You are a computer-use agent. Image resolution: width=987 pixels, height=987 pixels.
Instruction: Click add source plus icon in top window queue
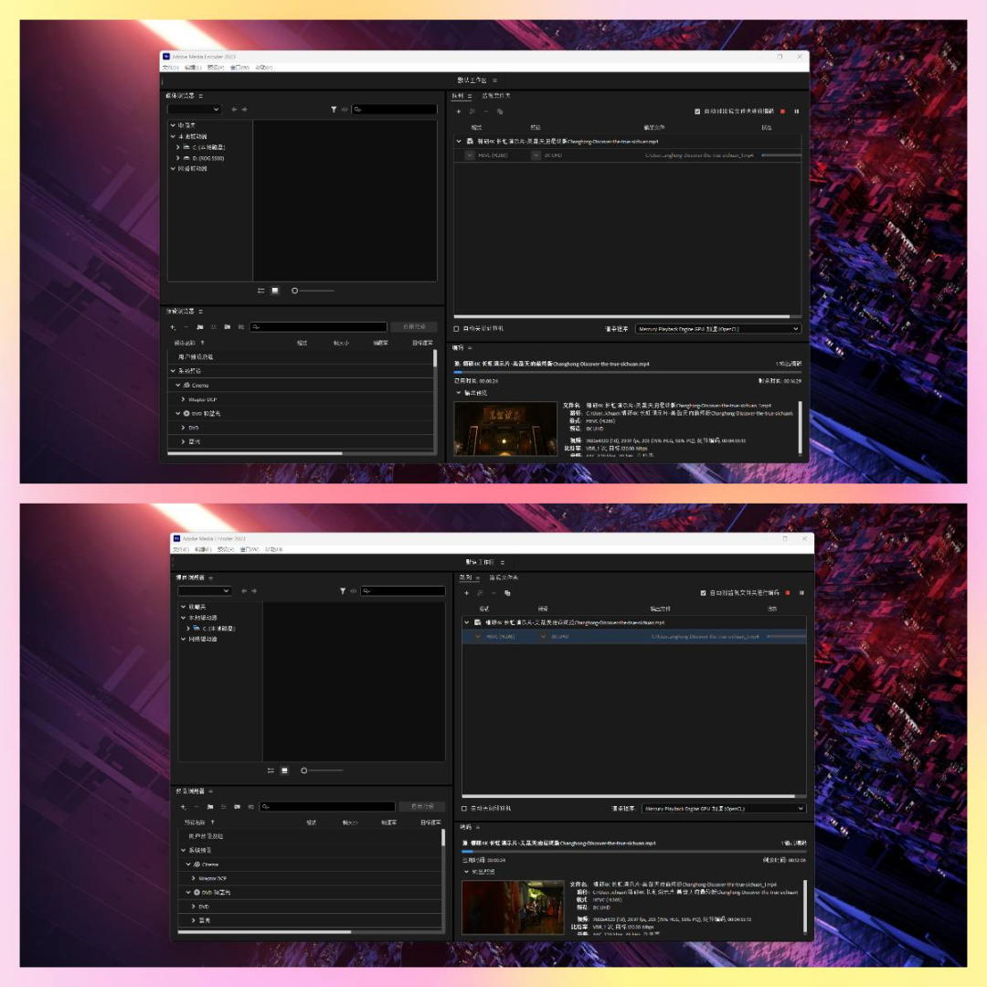(x=458, y=111)
